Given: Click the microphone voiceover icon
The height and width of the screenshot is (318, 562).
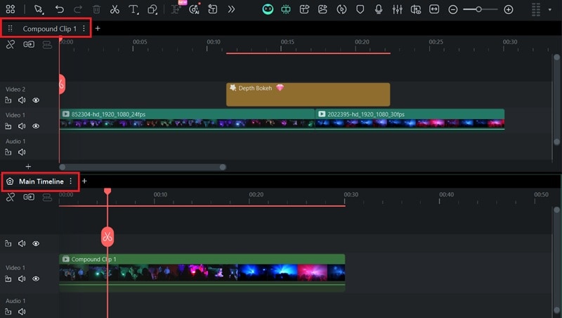Looking at the screenshot, I should pos(379,9).
